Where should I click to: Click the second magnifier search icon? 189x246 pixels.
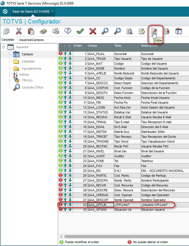point(117,31)
